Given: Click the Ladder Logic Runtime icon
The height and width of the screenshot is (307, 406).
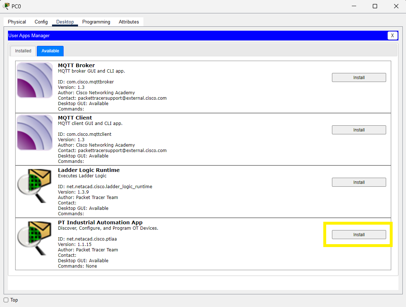Looking at the screenshot, I should point(35,185).
